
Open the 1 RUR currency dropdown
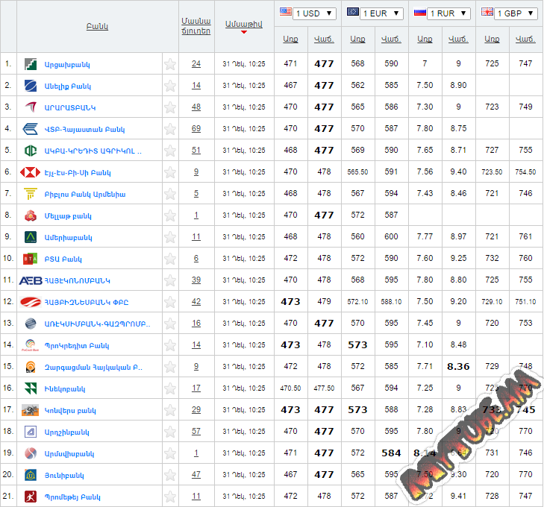tap(448, 13)
